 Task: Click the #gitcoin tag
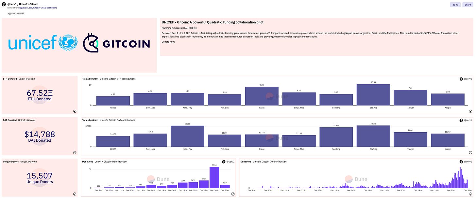point(12,13)
